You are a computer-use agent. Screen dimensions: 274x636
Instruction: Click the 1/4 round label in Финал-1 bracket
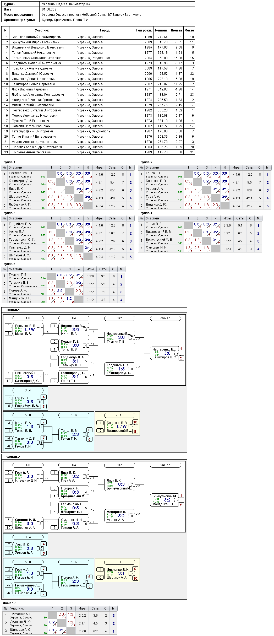[x=74, y=318]
